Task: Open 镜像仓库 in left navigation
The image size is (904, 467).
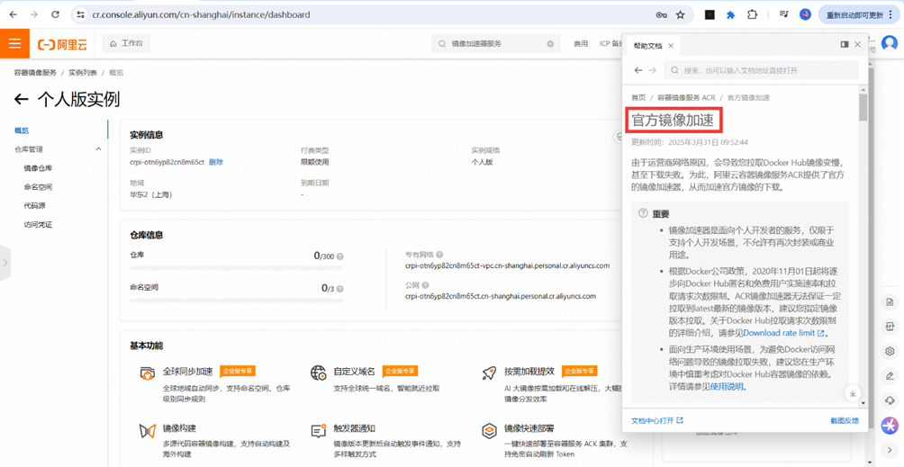Action: (38, 168)
